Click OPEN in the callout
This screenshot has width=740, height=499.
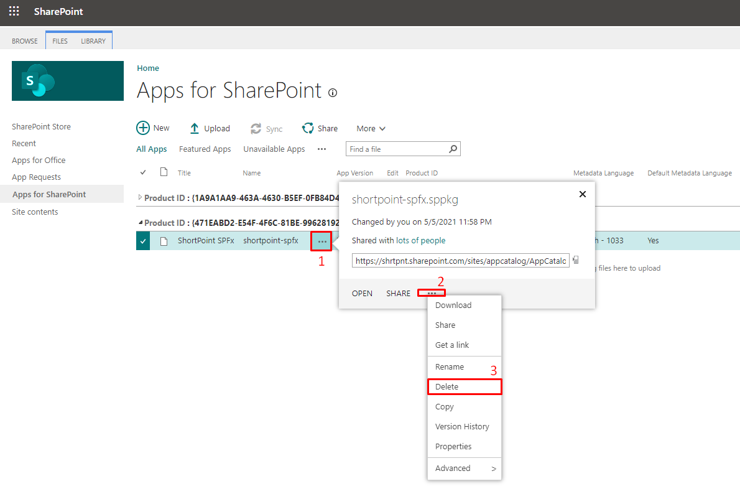(x=362, y=293)
